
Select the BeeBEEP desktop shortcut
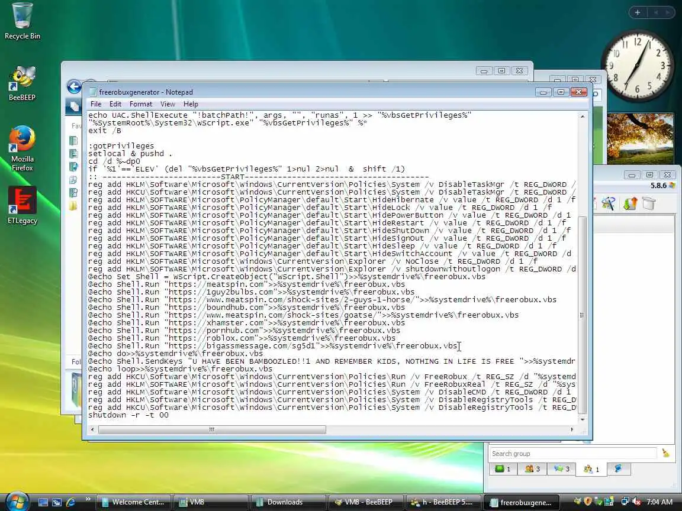point(22,84)
